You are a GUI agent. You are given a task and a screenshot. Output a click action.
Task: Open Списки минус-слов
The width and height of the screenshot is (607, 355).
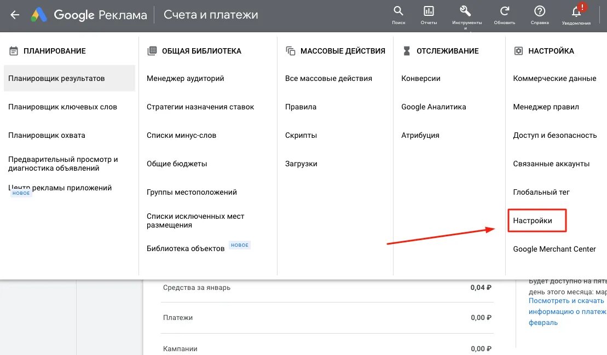(x=181, y=135)
